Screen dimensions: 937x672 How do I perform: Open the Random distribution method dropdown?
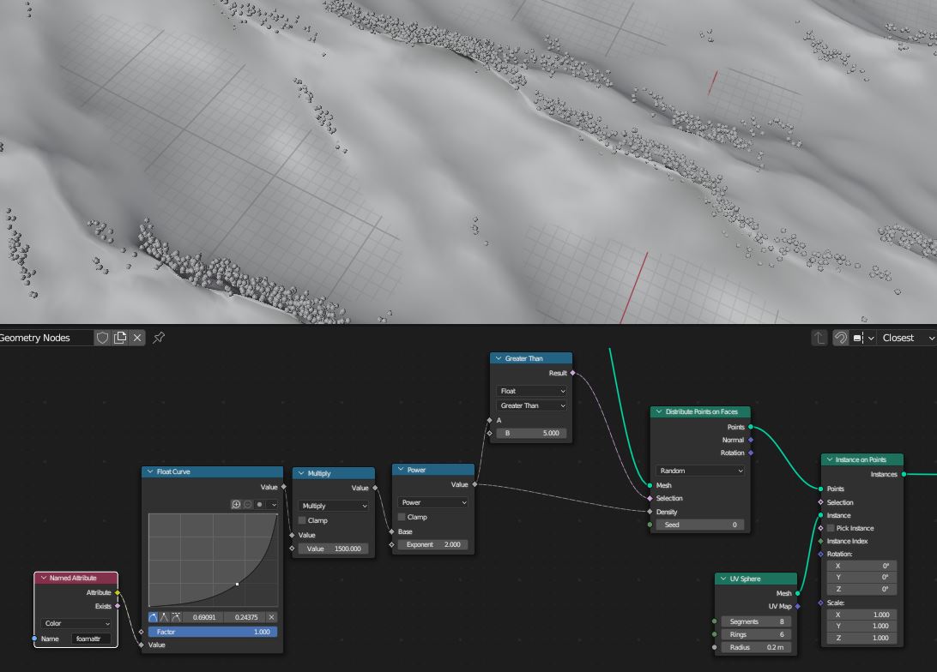[700, 471]
